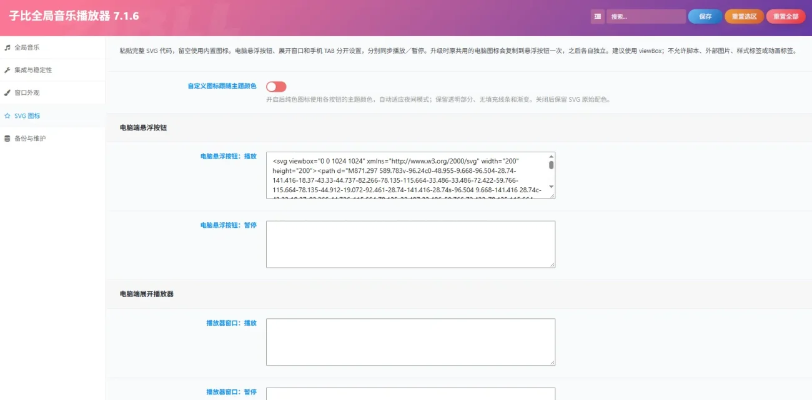Open the 集成与稳定性 section
The width and height of the screenshot is (812, 400).
click(x=52, y=70)
